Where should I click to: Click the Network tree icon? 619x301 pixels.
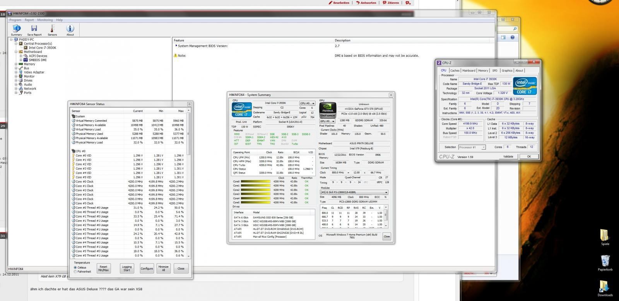point(21,88)
